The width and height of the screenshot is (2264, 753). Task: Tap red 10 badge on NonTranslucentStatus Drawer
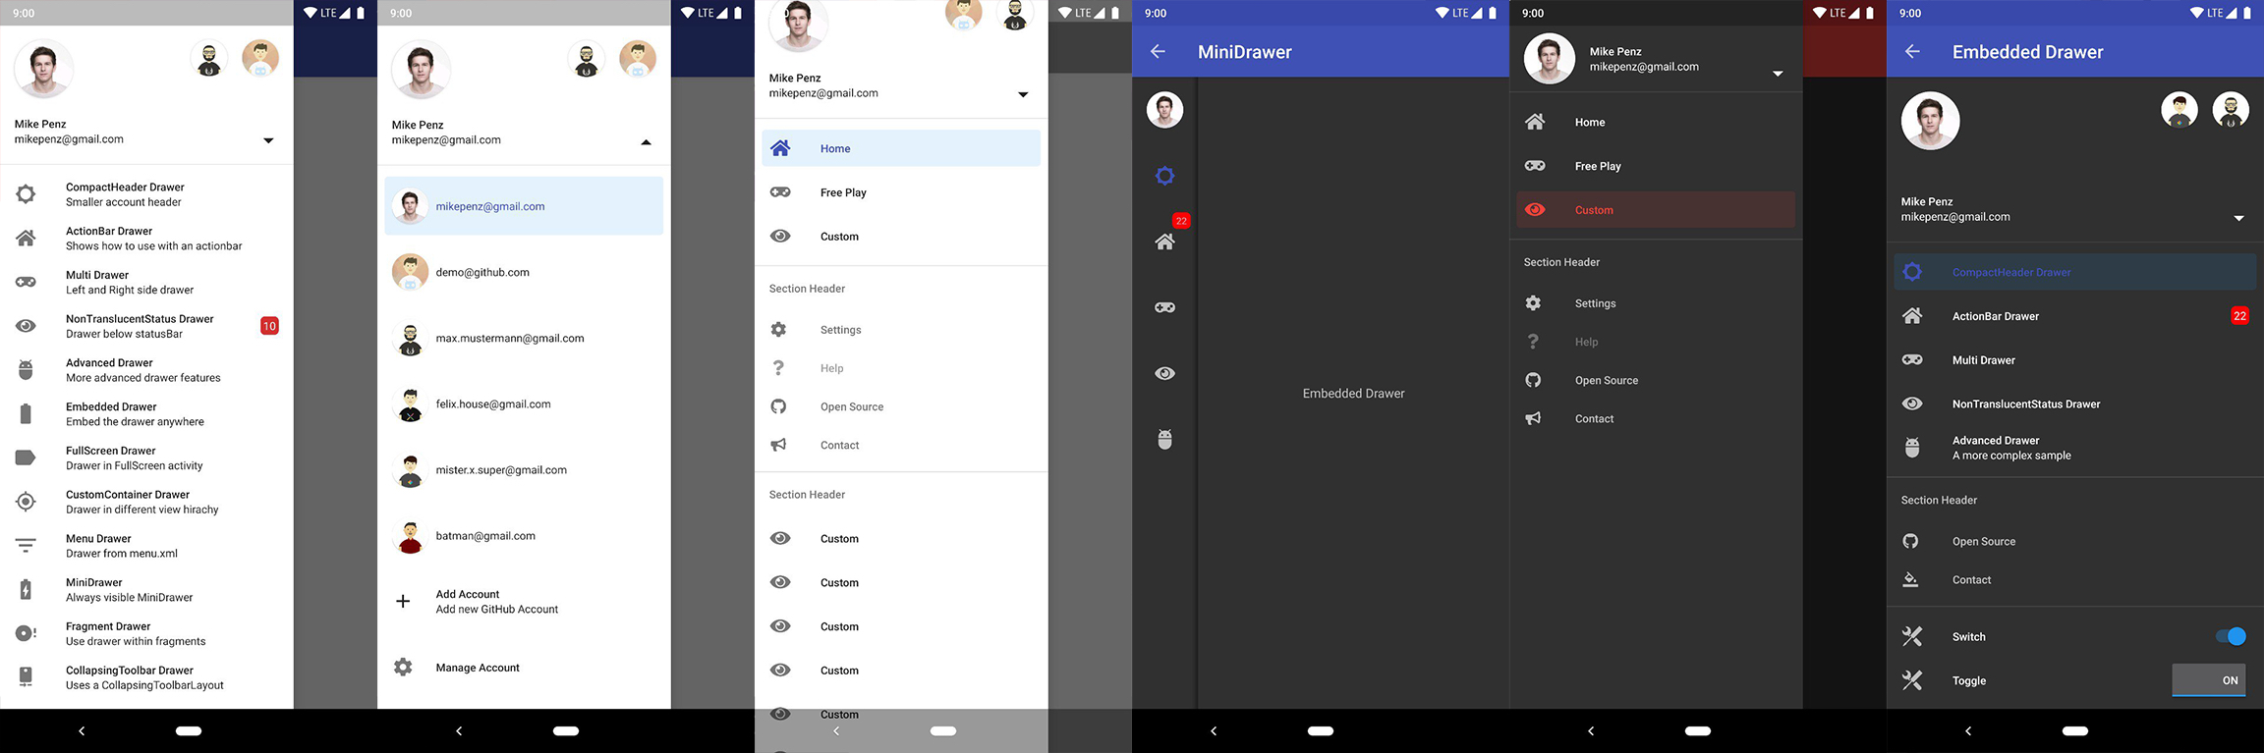pos(269,326)
